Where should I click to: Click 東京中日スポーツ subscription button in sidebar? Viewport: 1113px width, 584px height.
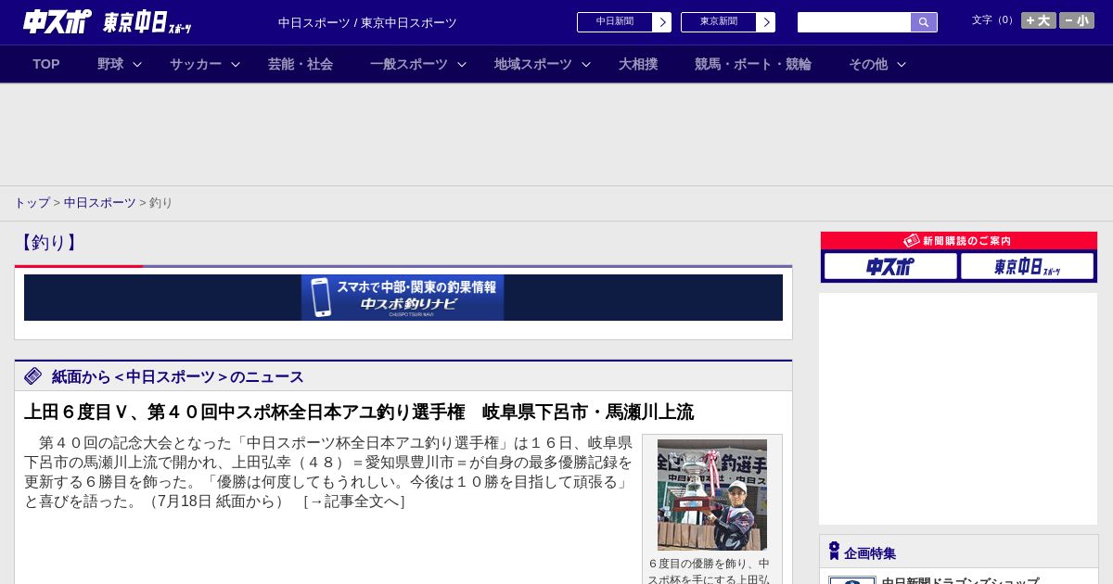coord(1027,266)
